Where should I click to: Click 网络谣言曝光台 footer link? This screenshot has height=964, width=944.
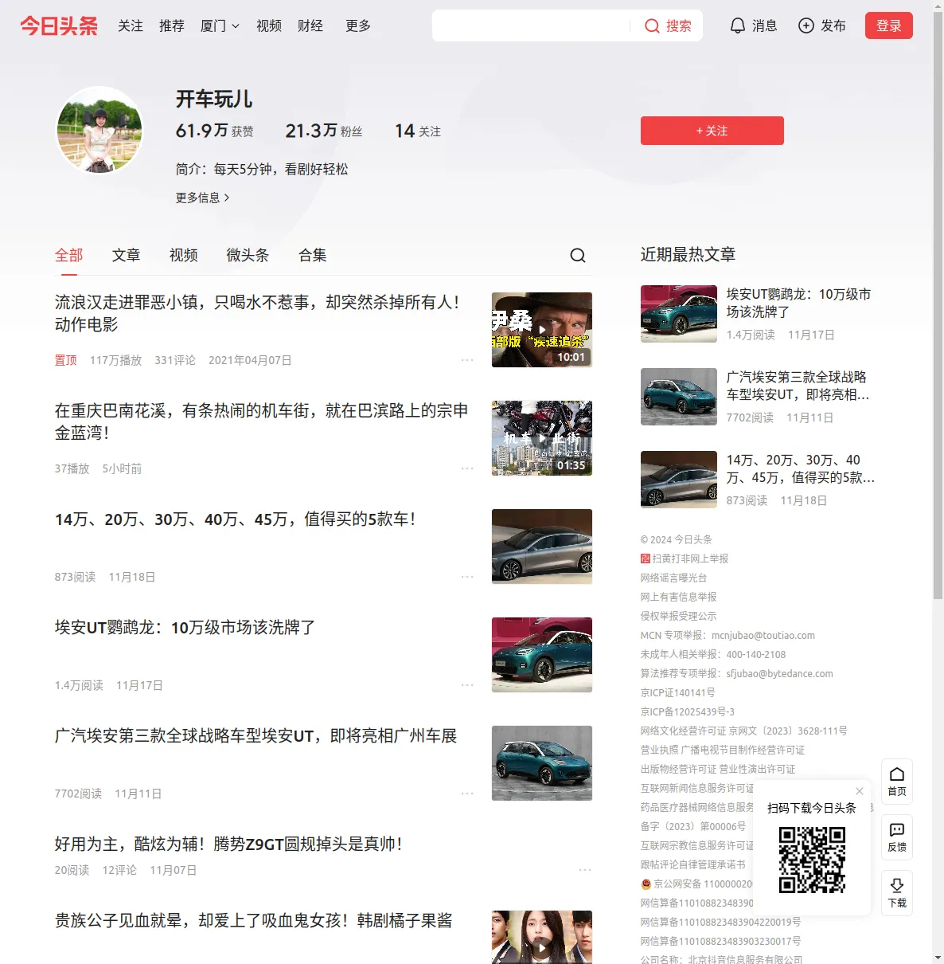click(673, 578)
